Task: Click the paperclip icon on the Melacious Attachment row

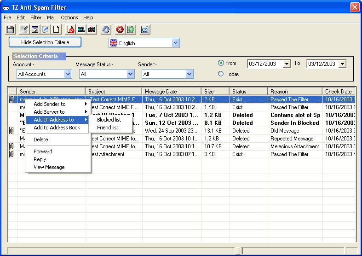Action: coord(11,146)
